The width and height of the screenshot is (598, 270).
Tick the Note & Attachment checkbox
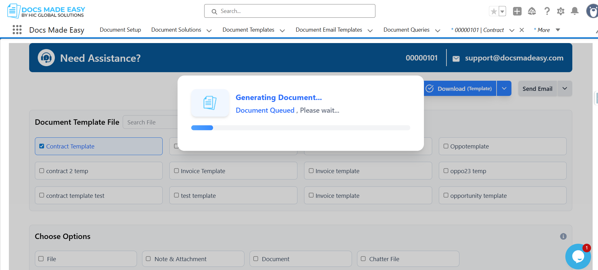148,259
